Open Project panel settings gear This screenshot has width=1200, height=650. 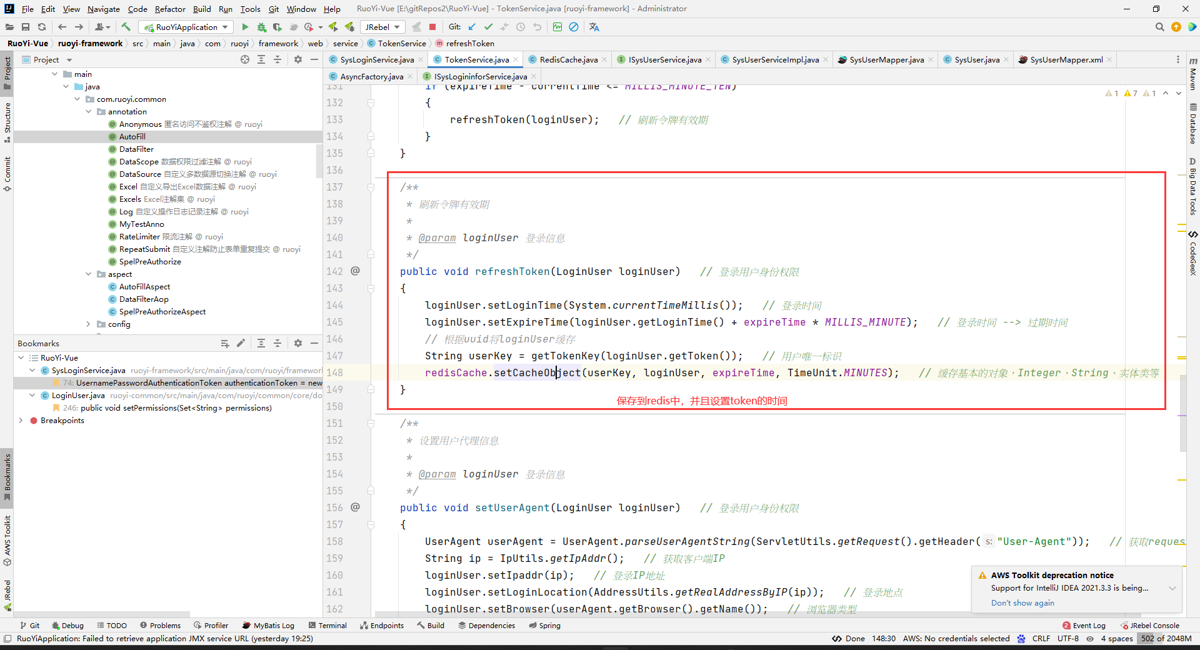pyautogui.click(x=298, y=59)
